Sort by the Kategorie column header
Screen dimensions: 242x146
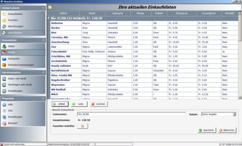tap(118, 13)
